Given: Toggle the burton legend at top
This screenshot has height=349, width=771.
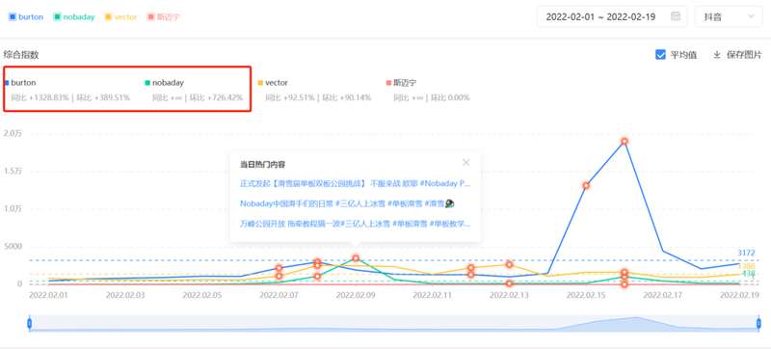Looking at the screenshot, I should pyautogui.click(x=26, y=16).
